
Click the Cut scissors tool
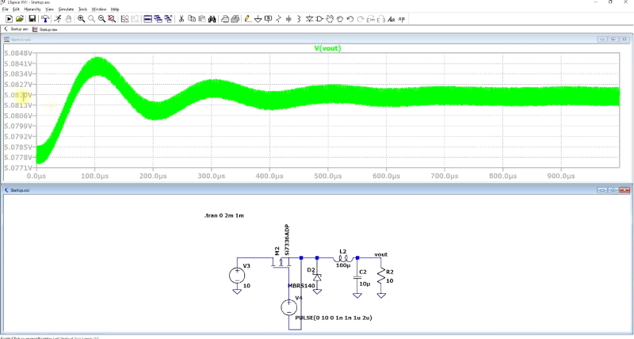pyautogui.click(x=181, y=18)
